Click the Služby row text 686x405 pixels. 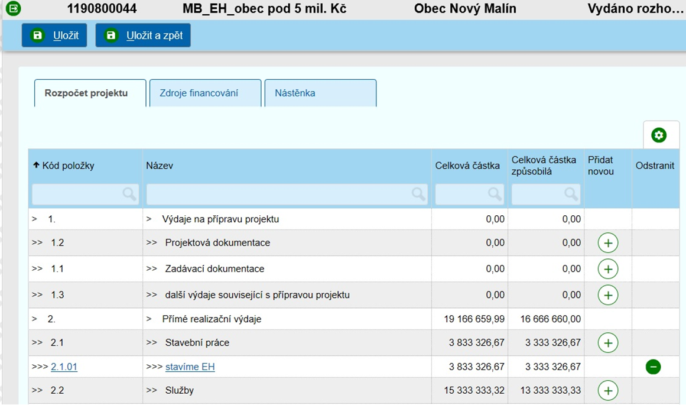point(180,390)
